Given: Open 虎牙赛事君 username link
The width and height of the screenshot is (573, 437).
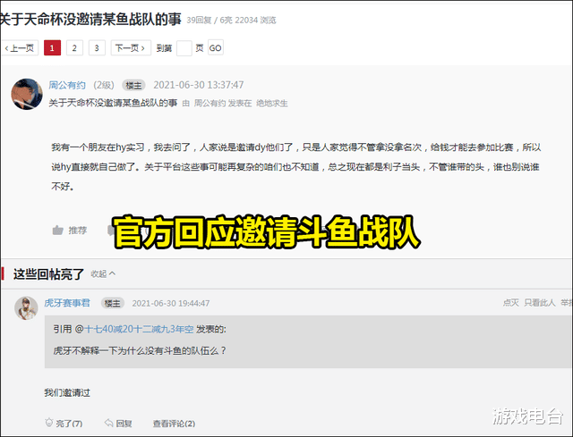Looking at the screenshot, I should pyautogui.click(x=67, y=303).
